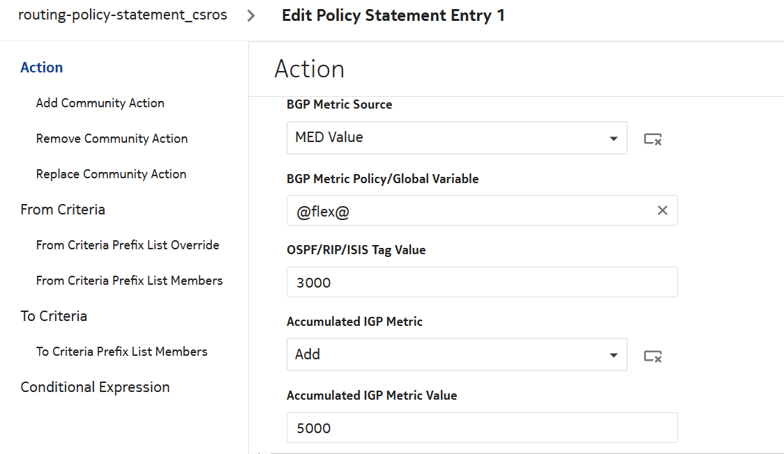The height and width of the screenshot is (454, 784).
Task: Clear the @flex@ variable text with X
Action: pyautogui.click(x=662, y=210)
